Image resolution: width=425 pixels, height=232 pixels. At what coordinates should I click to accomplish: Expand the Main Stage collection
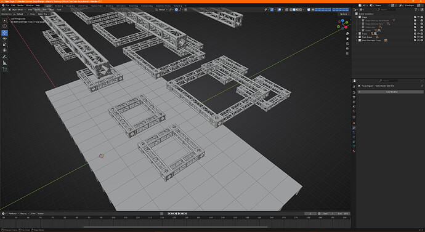coord(357,37)
